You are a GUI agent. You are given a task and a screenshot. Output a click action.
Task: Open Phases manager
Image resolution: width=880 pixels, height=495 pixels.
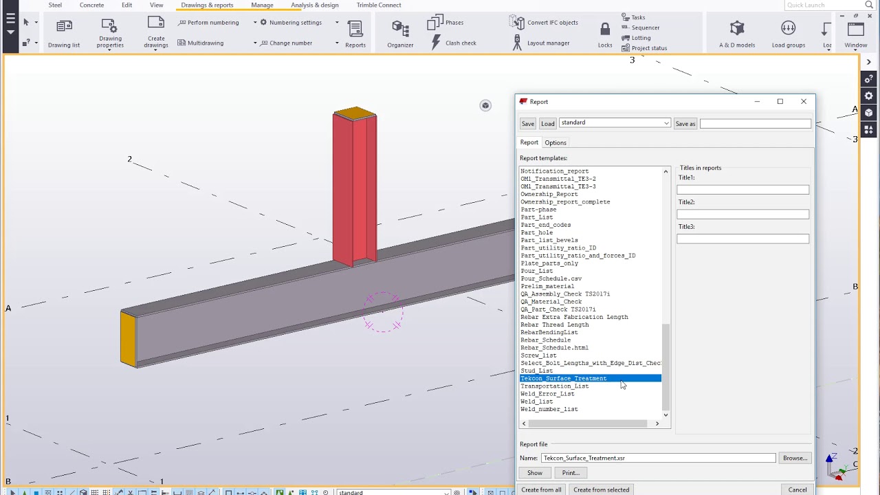click(x=445, y=23)
